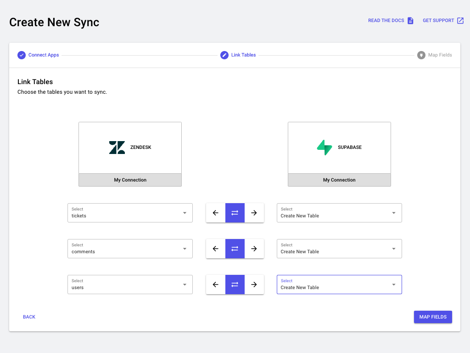Set tickets row sync direction to left arrow

coord(216,213)
